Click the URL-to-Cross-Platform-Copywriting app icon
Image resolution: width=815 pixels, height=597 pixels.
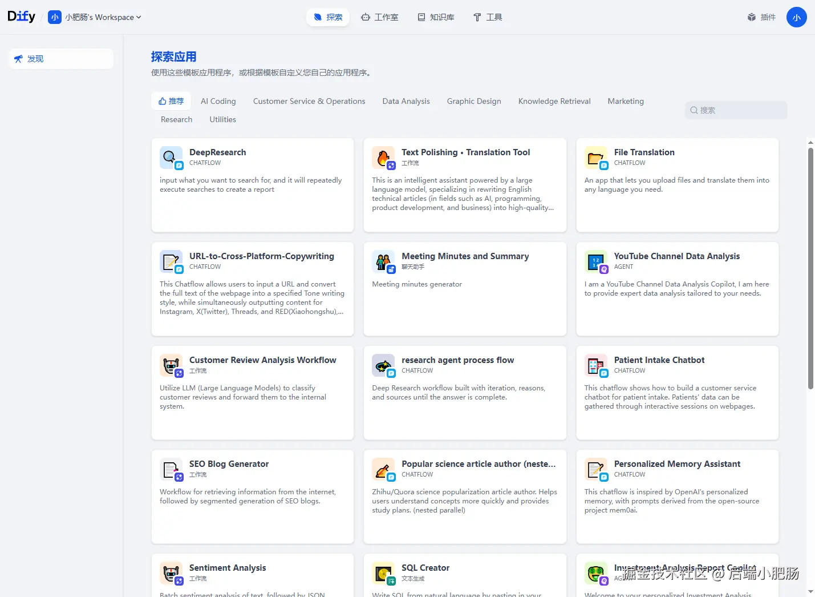pyautogui.click(x=171, y=261)
